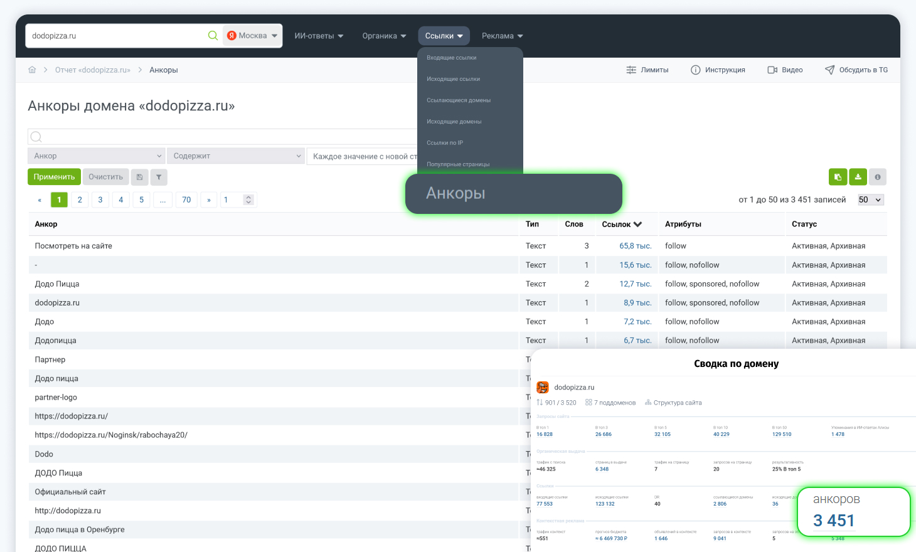Go to page 2 of results

click(80, 200)
